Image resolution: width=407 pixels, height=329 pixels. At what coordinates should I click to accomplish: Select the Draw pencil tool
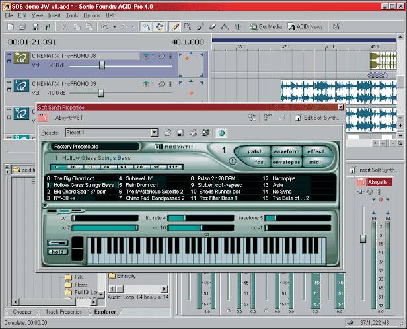[x=175, y=26]
